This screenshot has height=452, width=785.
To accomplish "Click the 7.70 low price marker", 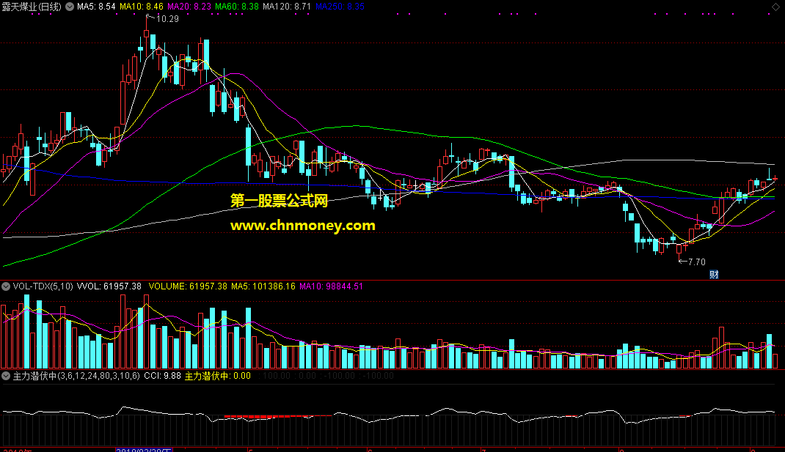I will tap(696, 262).
